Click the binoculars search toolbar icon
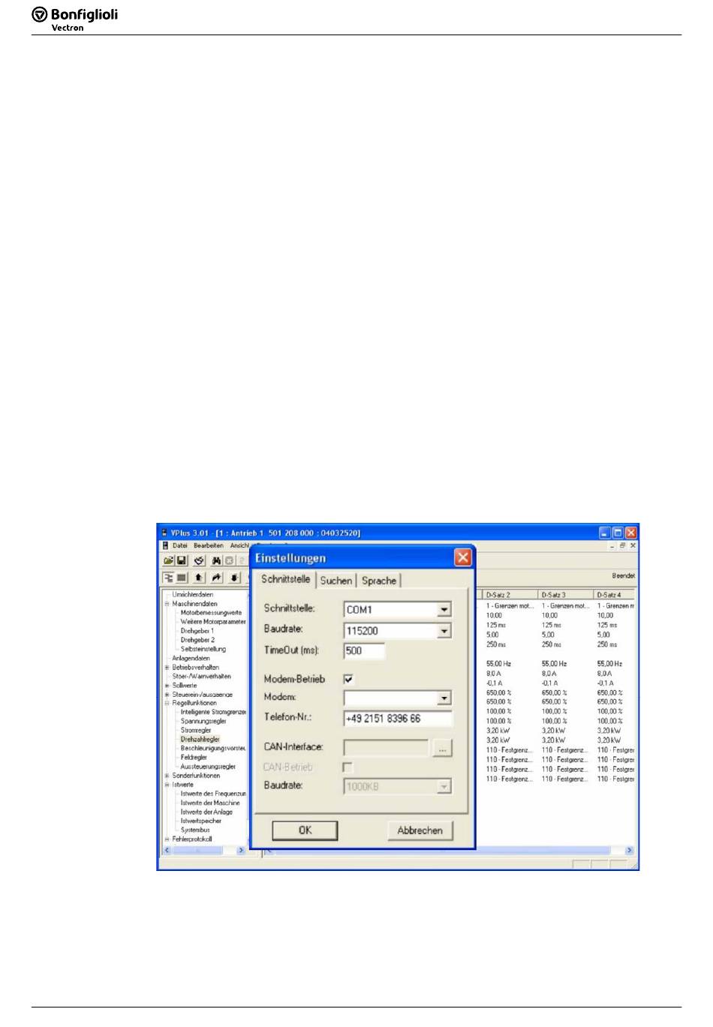Viewport: 713px width, 1027px height. pyautogui.click(x=217, y=560)
